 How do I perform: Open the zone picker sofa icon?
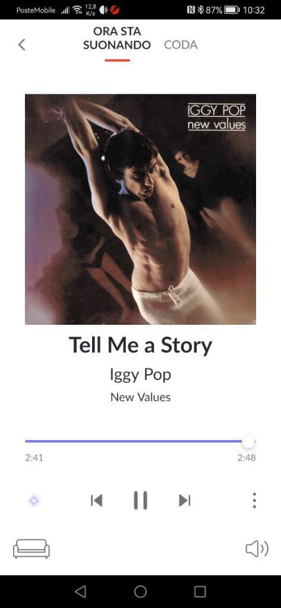[31, 549]
